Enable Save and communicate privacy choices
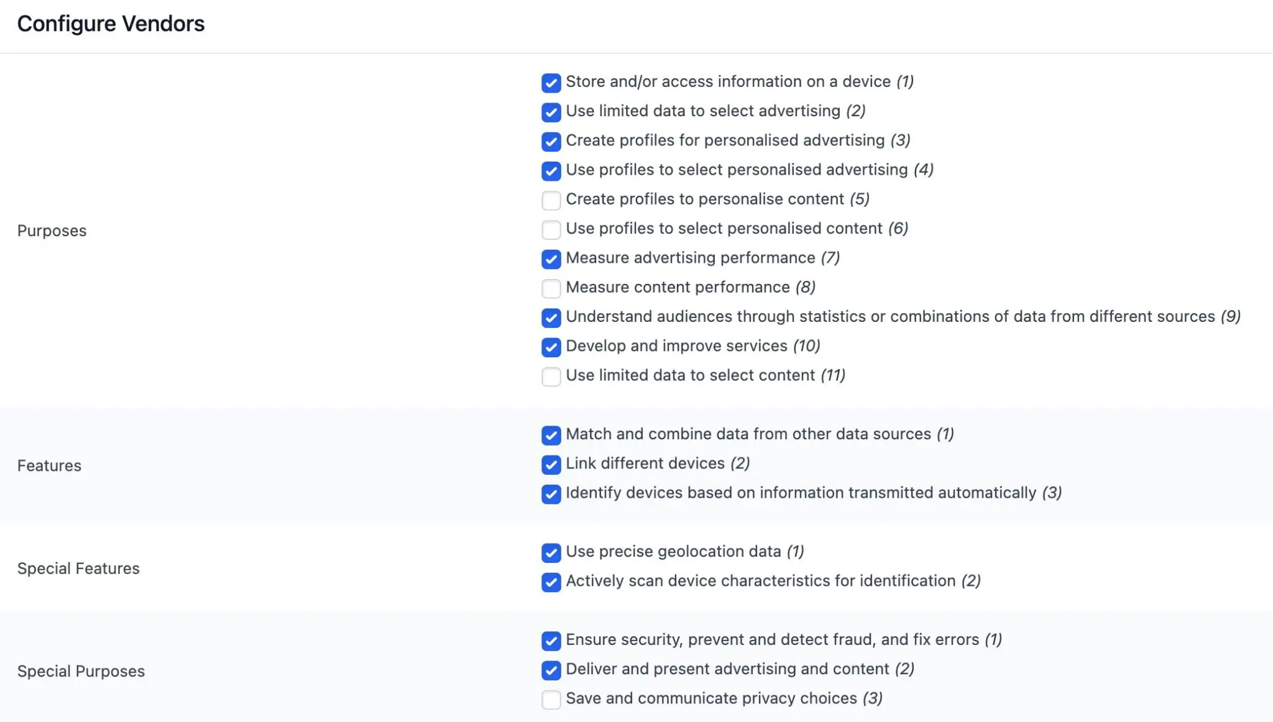This screenshot has width=1273, height=722. point(551,699)
